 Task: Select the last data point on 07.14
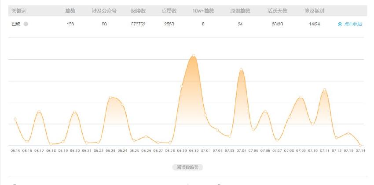click(x=360, y=145)
